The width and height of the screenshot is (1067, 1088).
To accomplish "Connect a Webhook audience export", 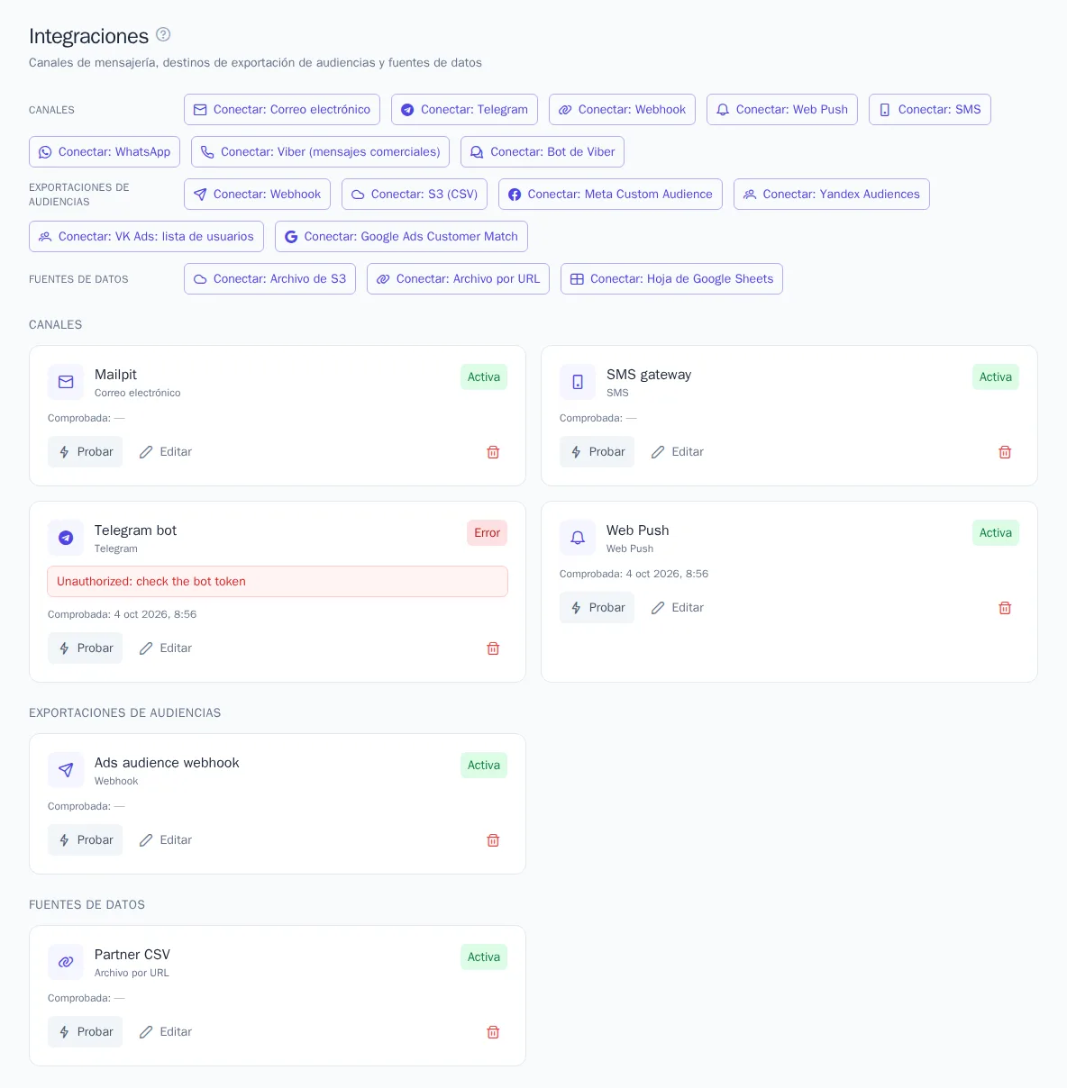I will click(x=257, y=194).
